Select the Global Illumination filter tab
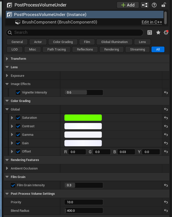The image size is (172, 217). click(114, 42)
